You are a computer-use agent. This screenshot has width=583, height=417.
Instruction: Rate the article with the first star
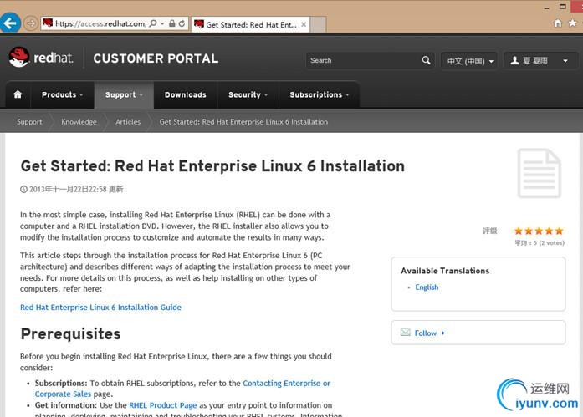[x=519, y=231]
